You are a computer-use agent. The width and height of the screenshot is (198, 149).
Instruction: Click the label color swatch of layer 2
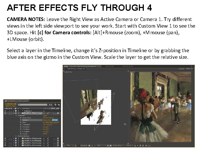(x=16, y=113)
